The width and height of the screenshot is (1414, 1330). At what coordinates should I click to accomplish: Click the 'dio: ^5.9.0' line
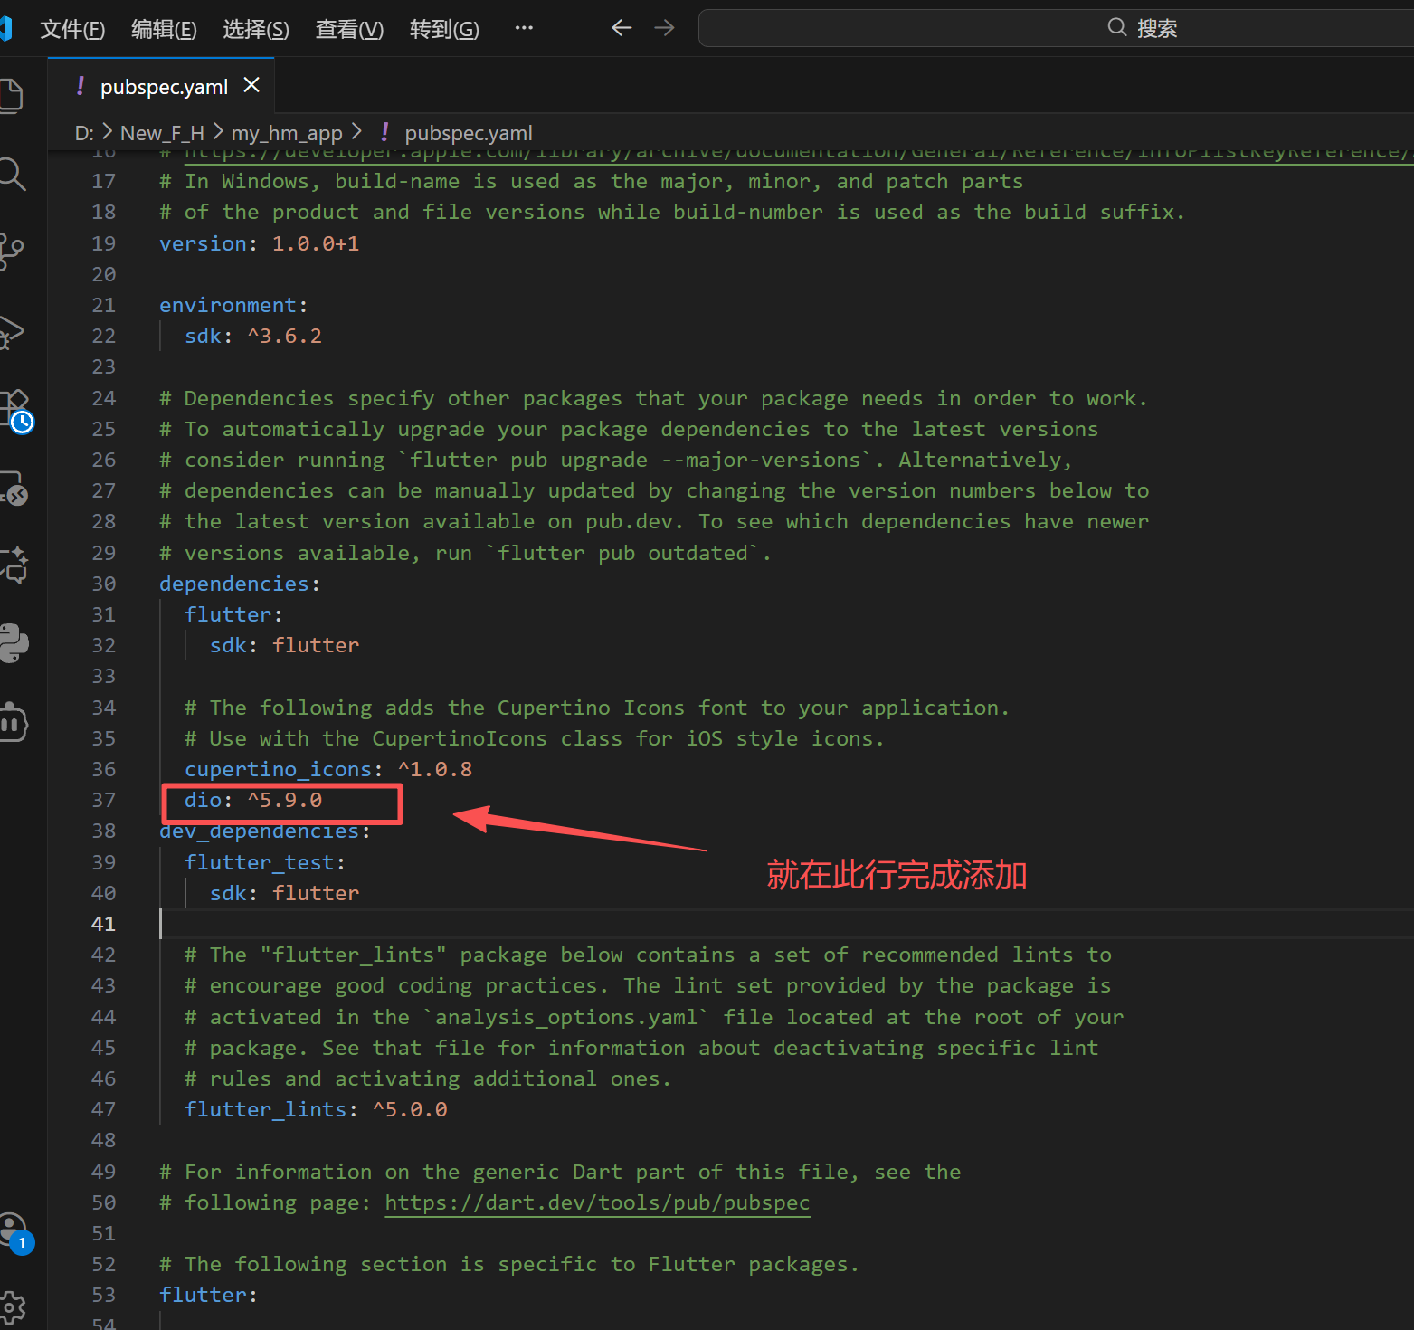(x=253, y=800)
